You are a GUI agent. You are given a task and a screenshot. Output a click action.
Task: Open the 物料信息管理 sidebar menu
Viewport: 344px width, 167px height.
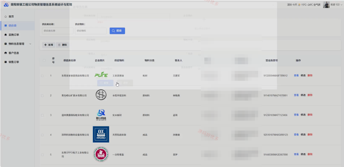17,44
